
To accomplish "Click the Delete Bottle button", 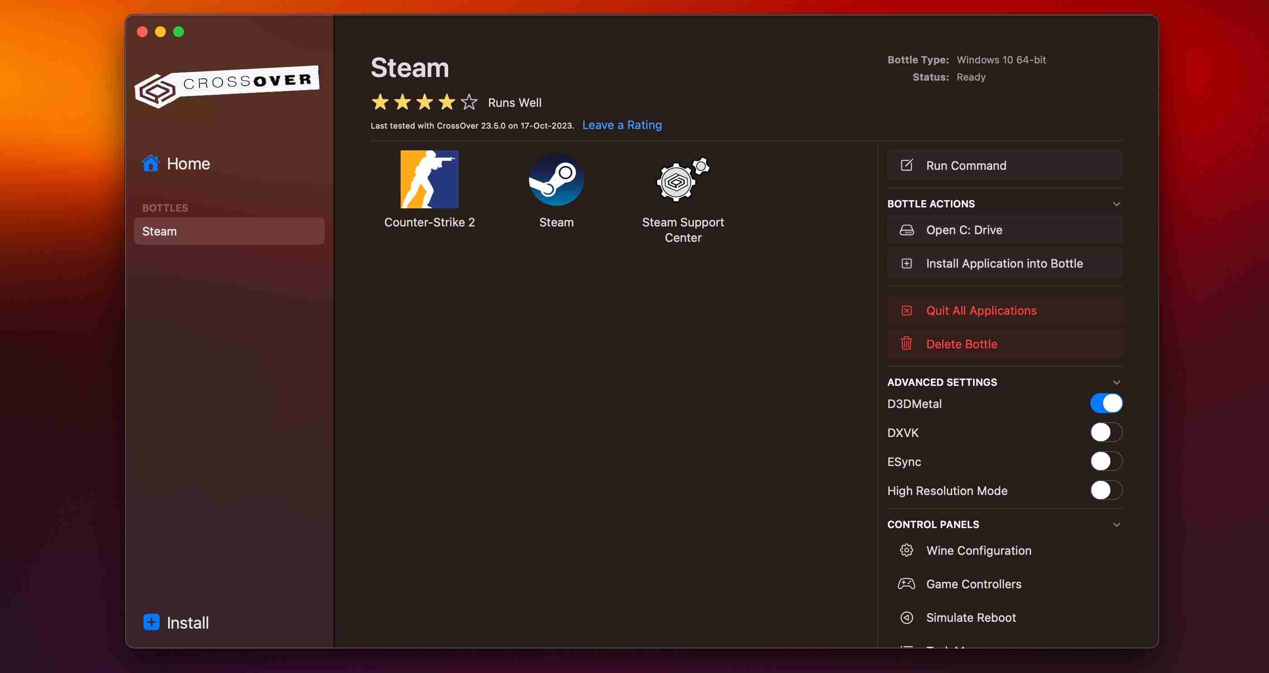I will (1004, 344).
